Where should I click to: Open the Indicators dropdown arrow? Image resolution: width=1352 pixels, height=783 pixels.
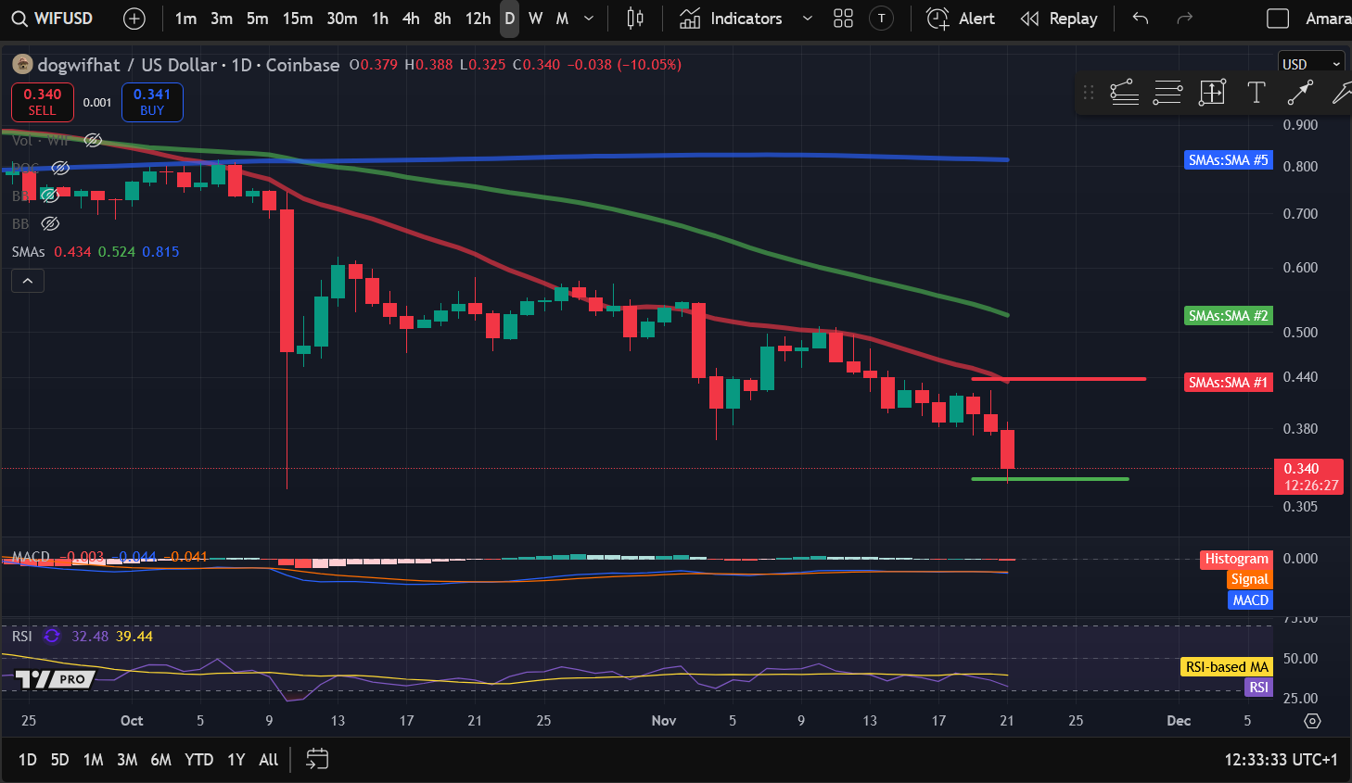tap(806, 19)
